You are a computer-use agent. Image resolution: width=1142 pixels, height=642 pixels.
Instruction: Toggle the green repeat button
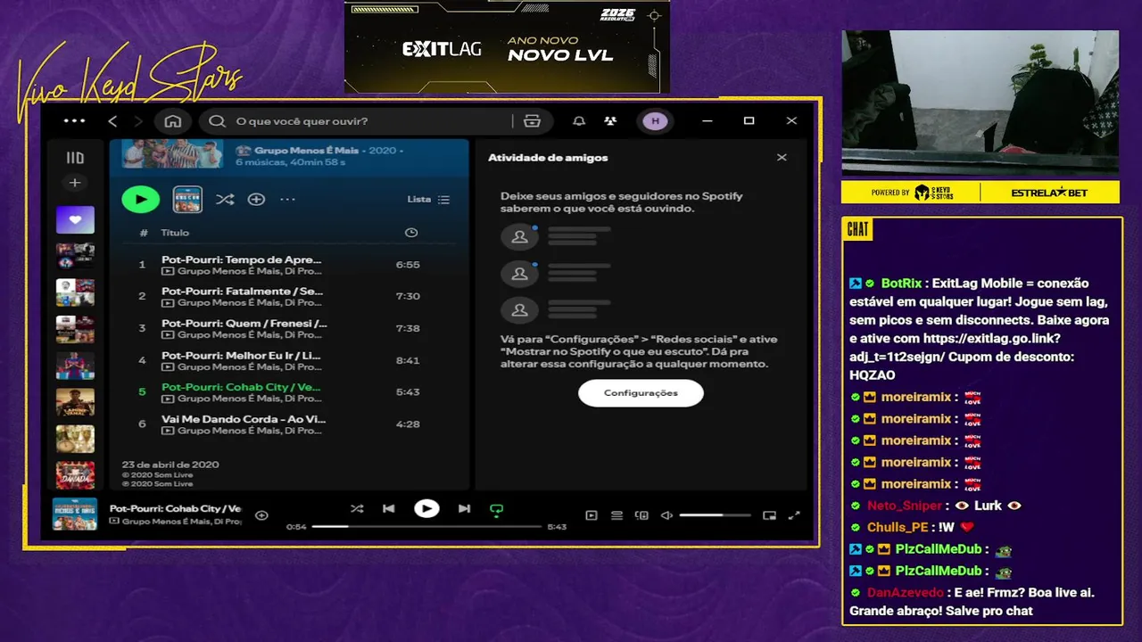[x=497, y=509]
